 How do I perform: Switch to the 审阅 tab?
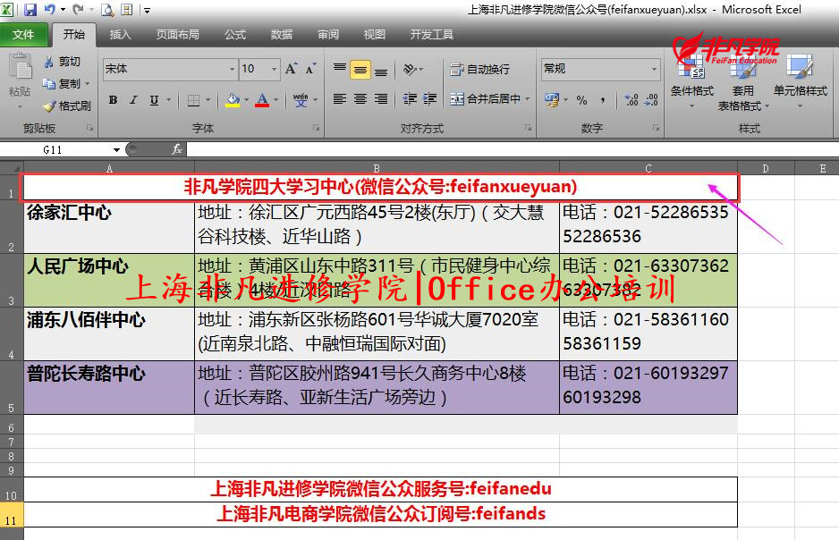pyautogui.click(x=328, y=35)
